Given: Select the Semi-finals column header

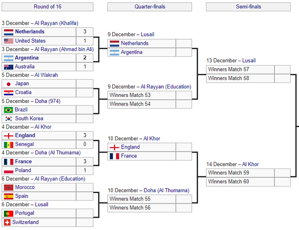Looking at the screenshot, I should (x=248, y=7).
